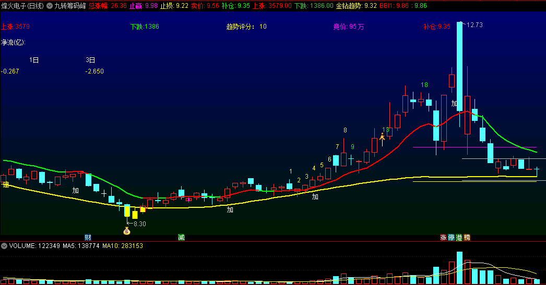Click the 12.73 high price label
546x285 pixels.
point(474,24)
